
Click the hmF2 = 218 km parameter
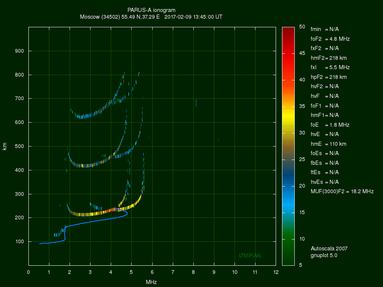click(x=328, y=58)
